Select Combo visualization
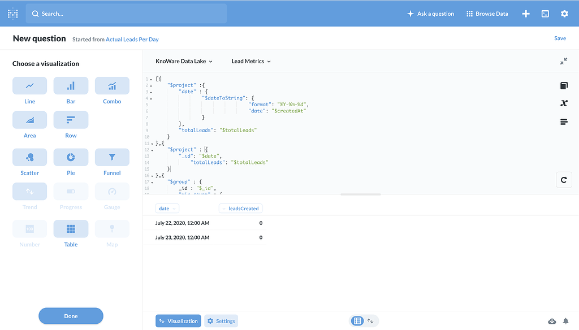Screen dimensions: 579x330 pyautogui.click(x=112, y=86)
